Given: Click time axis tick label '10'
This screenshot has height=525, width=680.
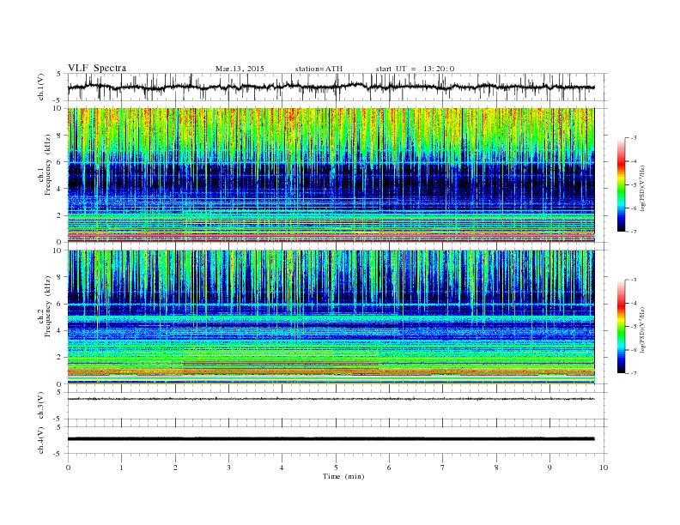Looking at the screenshot, I should click(604, 468).
